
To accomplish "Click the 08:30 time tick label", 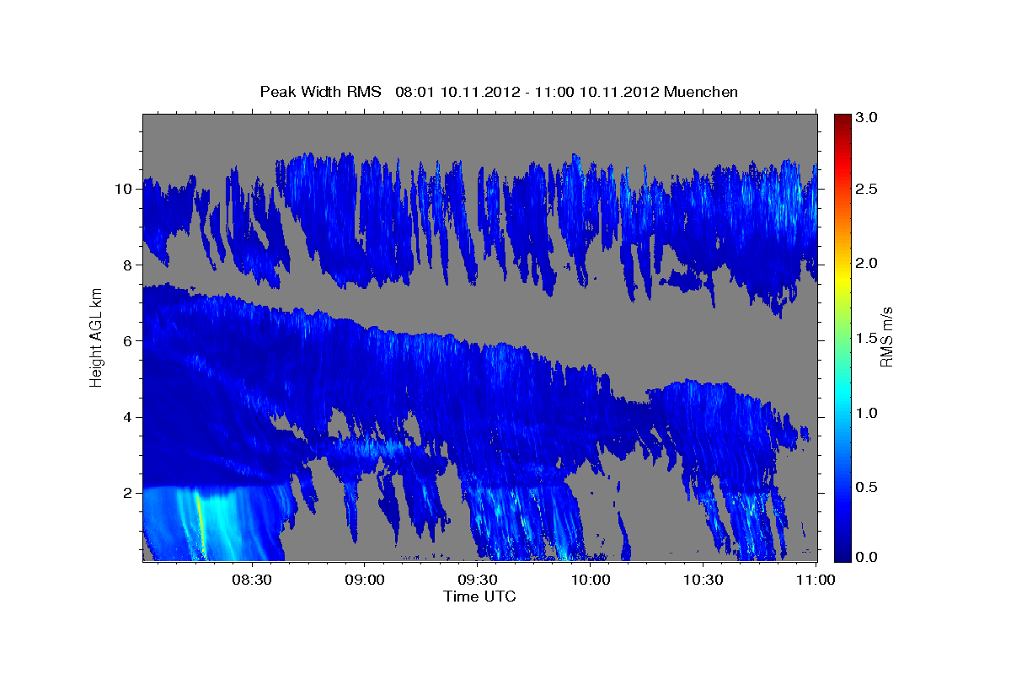I will coord(251,580).
